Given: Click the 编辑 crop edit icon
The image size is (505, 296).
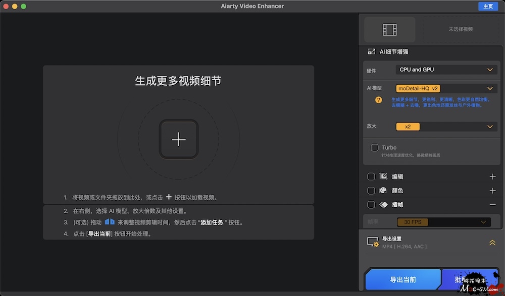Looking at the screenshot, I should pyautogui.click(x=383, y=176).
